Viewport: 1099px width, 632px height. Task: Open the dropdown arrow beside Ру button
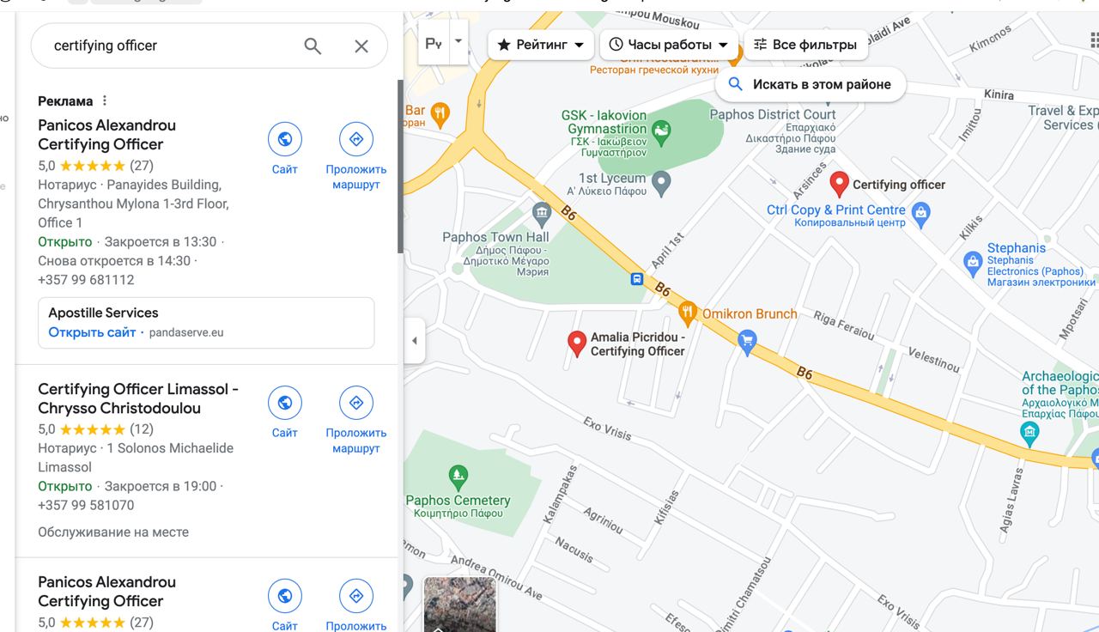coord(458,41)
